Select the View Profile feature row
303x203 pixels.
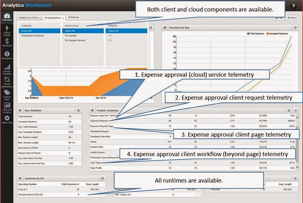(193, 168)
